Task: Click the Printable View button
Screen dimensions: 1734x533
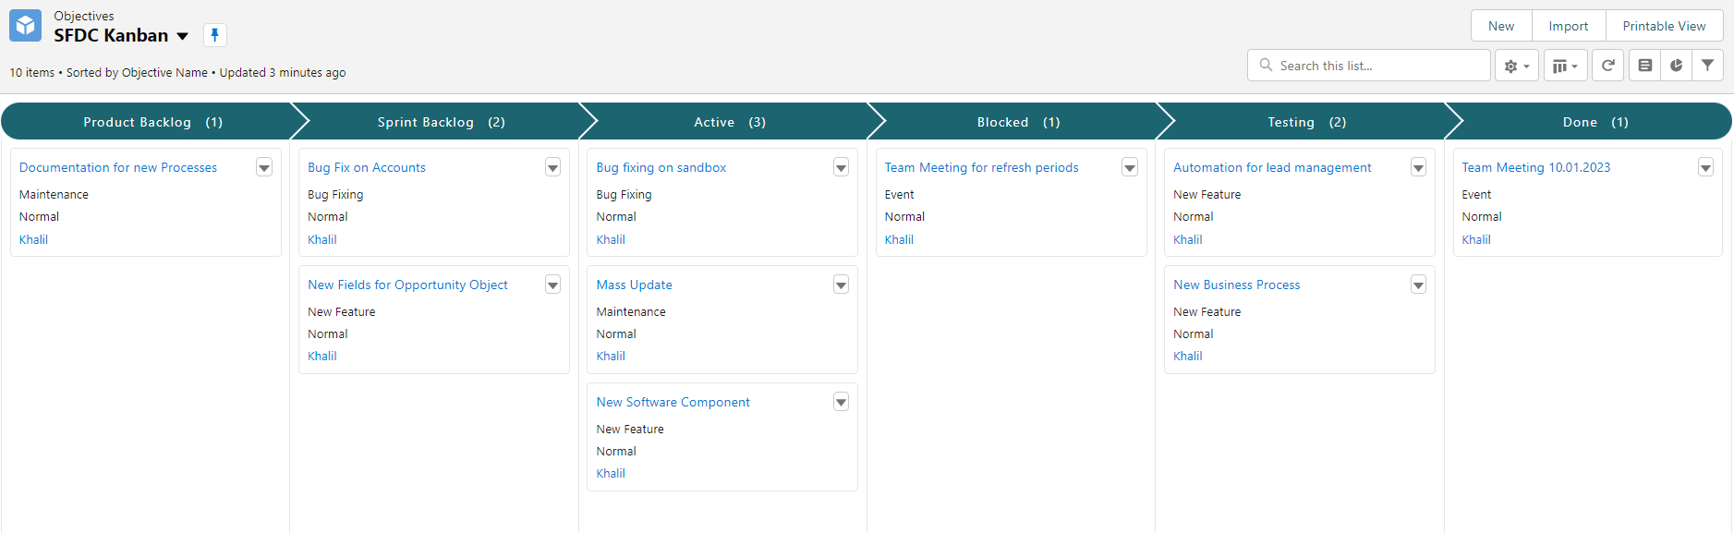Action: click(1664, 26)
